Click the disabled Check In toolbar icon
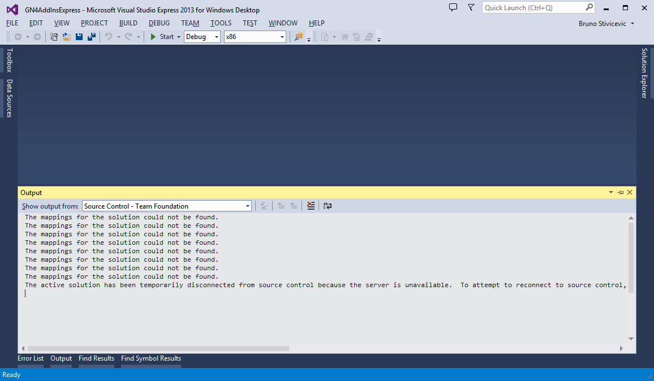This screenshot has width=654, height=381. (356, 37)
